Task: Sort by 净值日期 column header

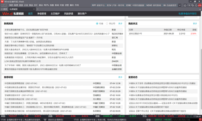Action: tap(168, 30)
